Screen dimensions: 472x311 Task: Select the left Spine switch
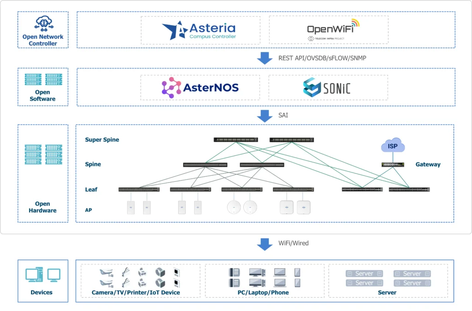(x=205, y=165)
